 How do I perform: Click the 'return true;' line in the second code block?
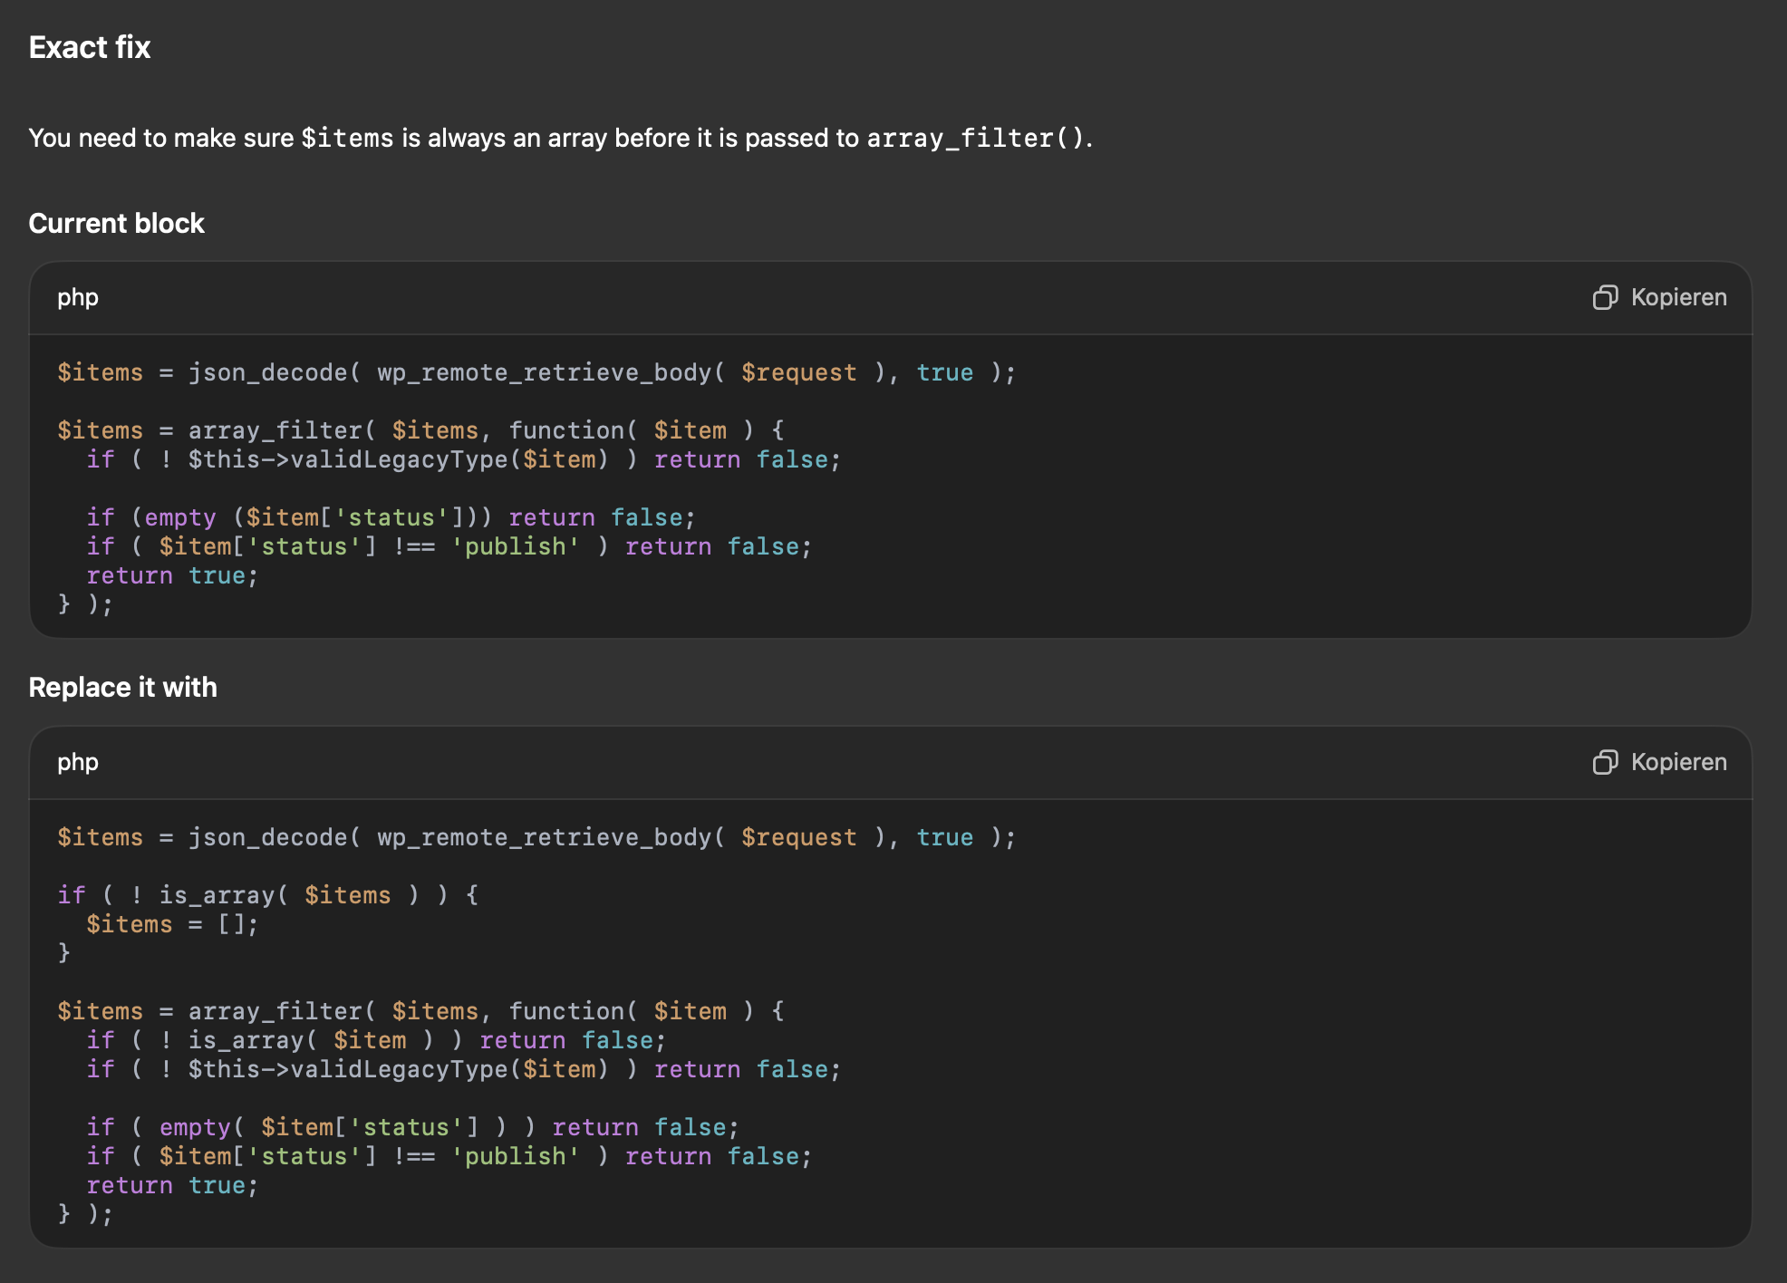pos(172,1185)
